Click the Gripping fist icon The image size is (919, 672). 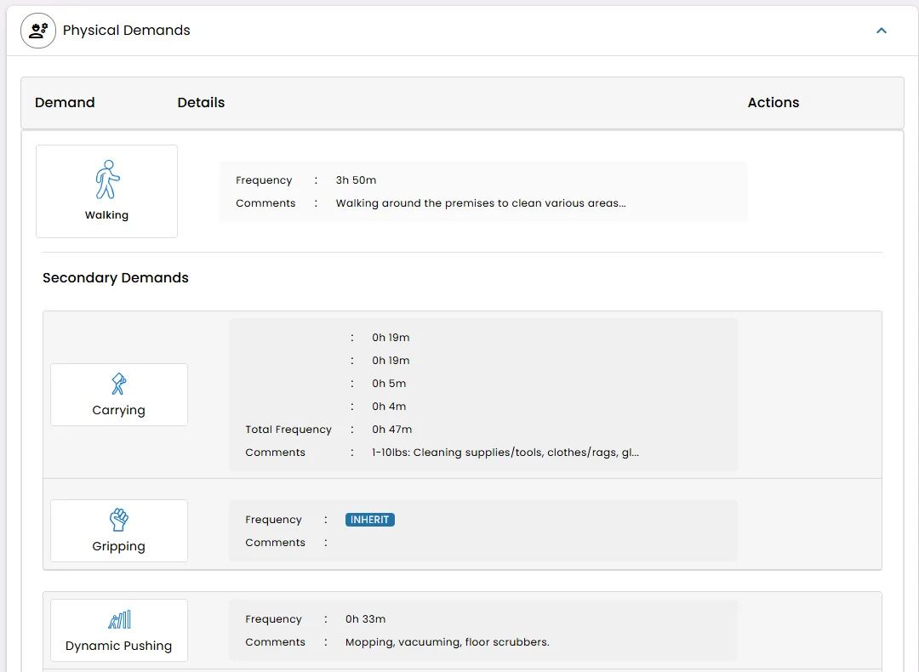pyautogui.click(x=119, y=520)
